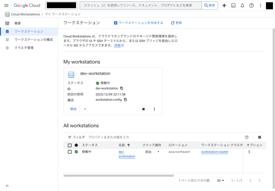The height and width of the screenshot is (191, 275).
Task: Change rows per page dropdown 50
Action: point(220,181)
